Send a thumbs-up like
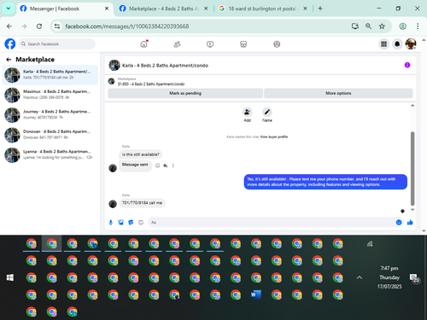This screenshot has width=427, height=320. coord(410,223)
